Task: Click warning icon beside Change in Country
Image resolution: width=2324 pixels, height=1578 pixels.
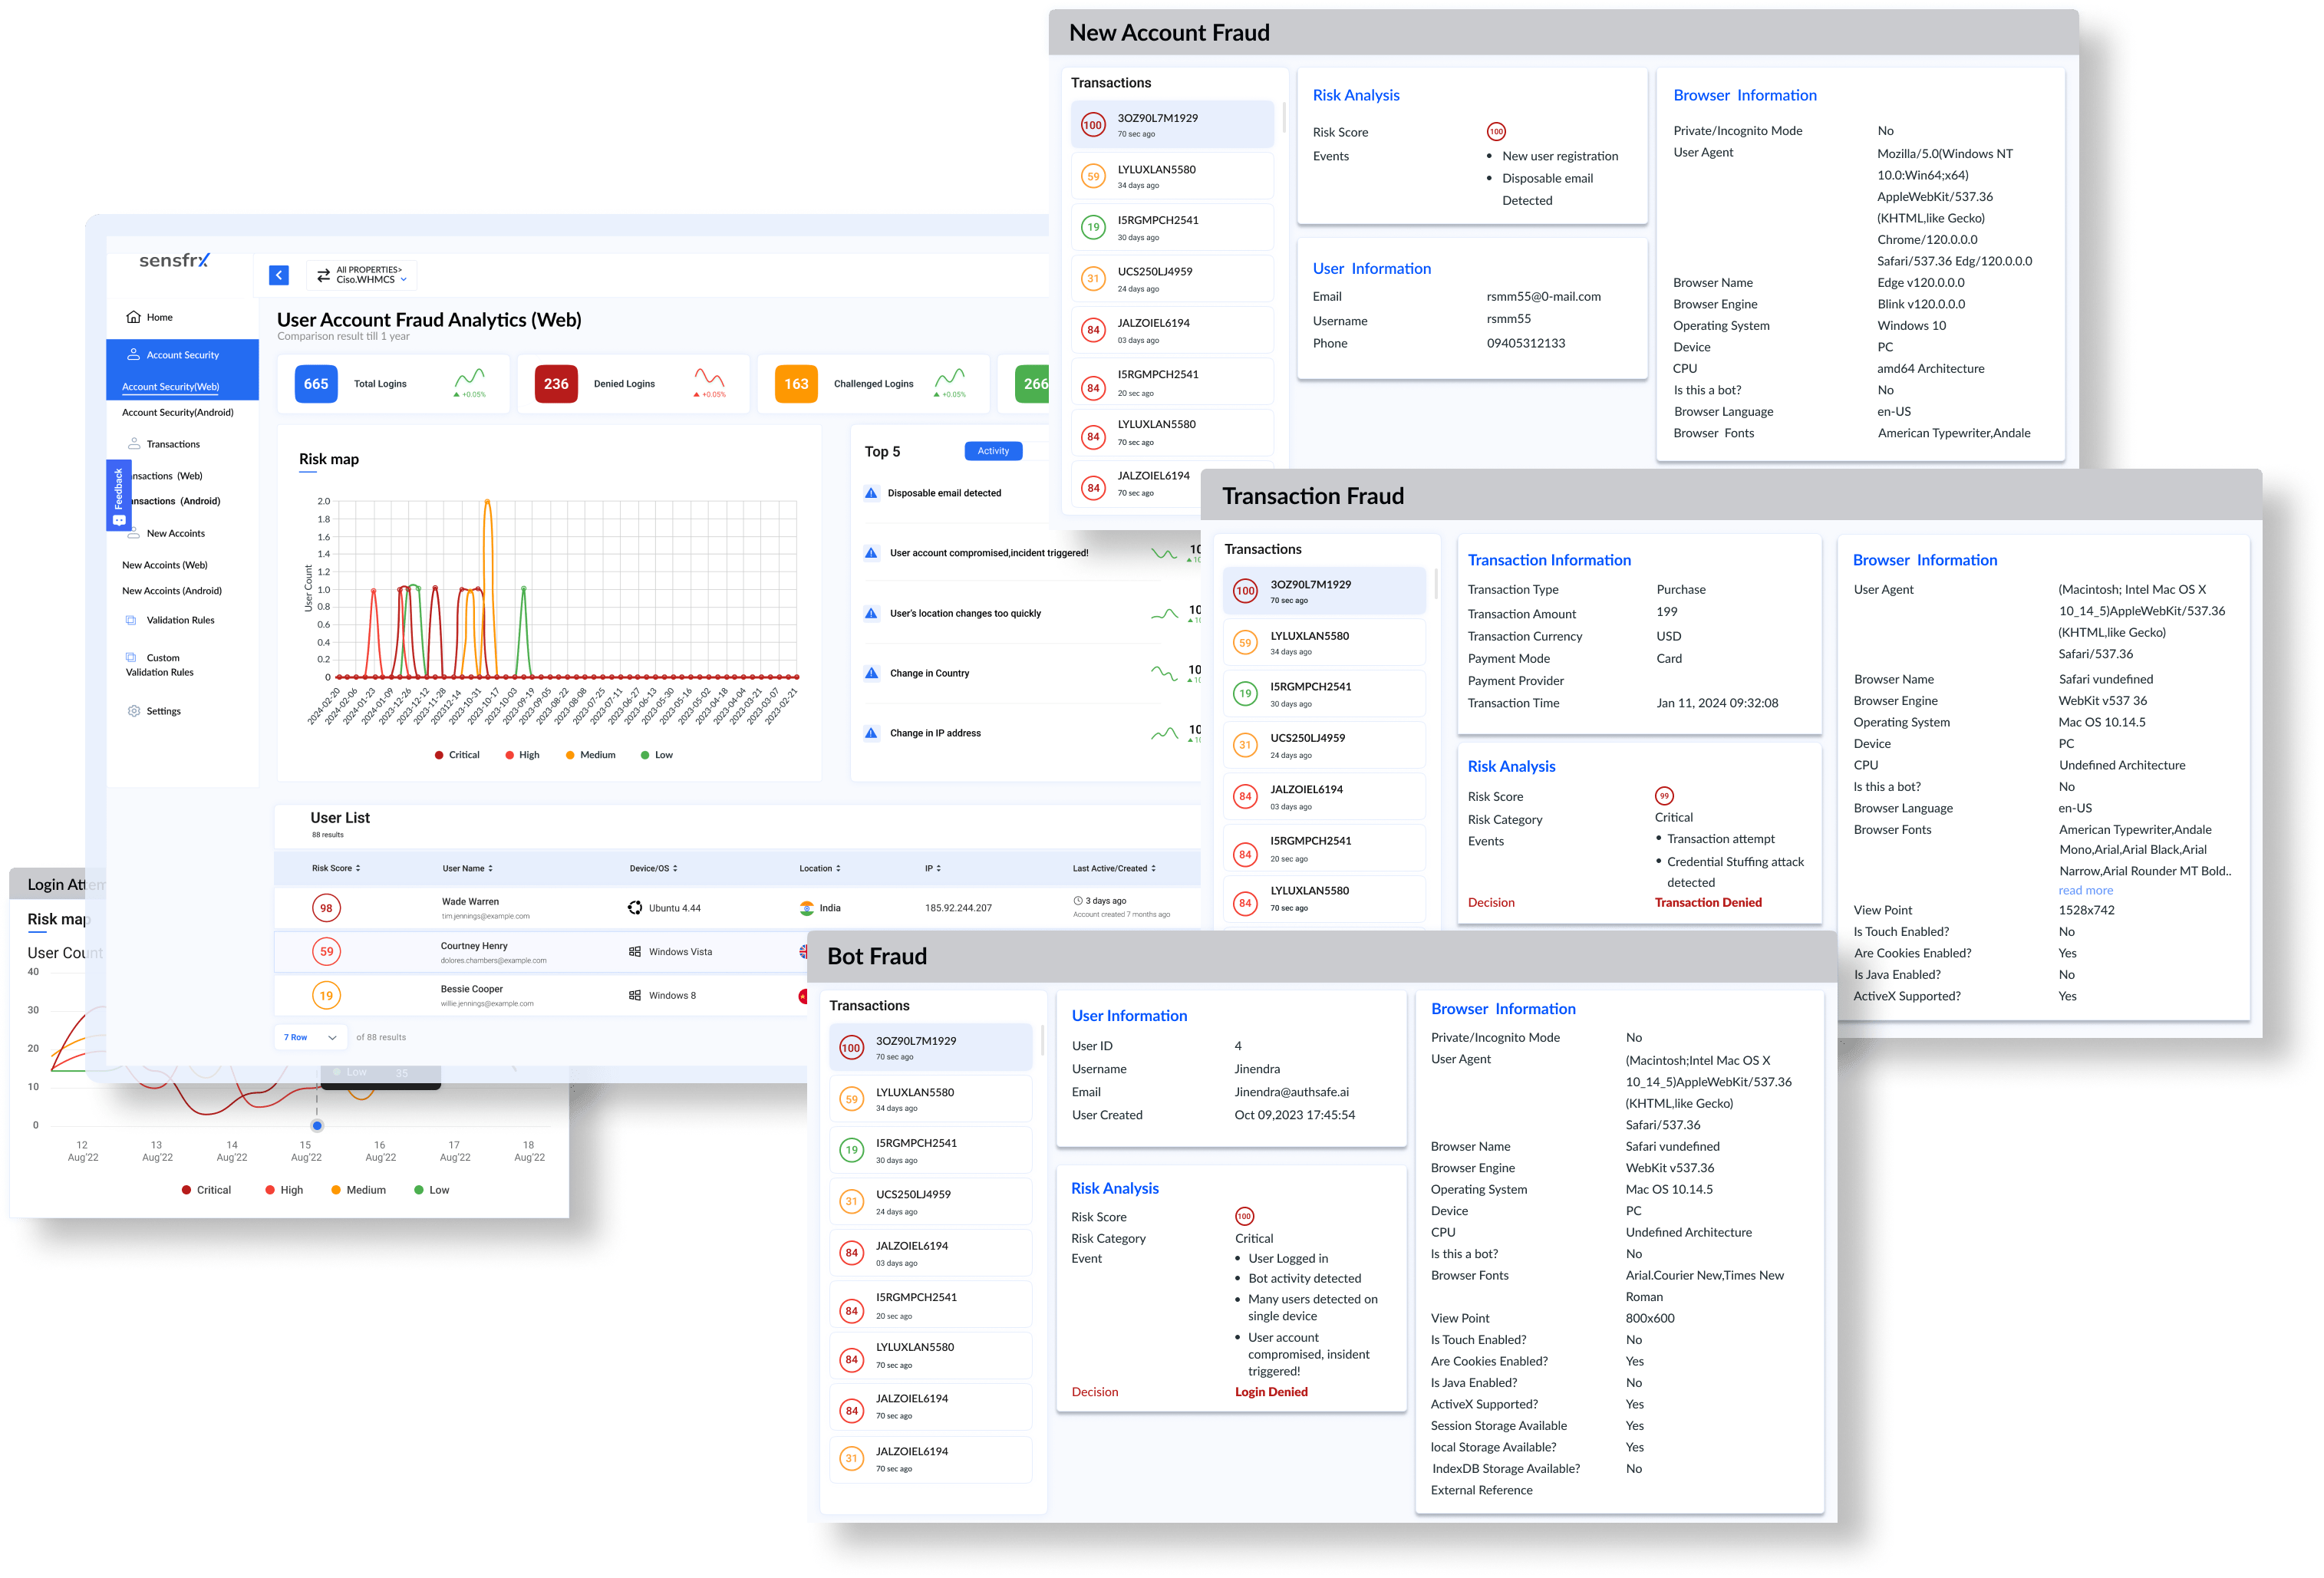Action: tap(871, 673)
